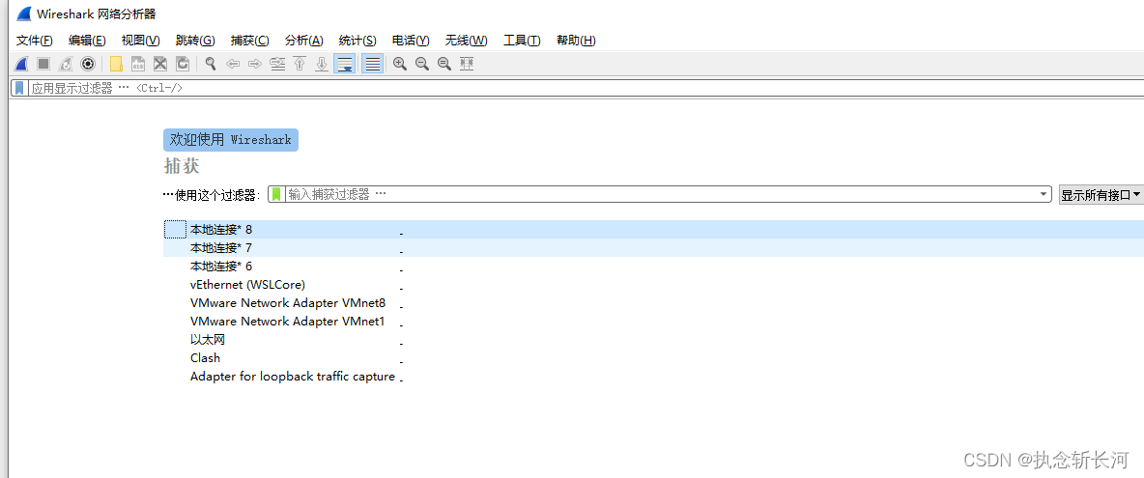The image size is (1144, 478).
Task: Select VMware Network Adapter VMnet1
Action: (x=654, y=322)
